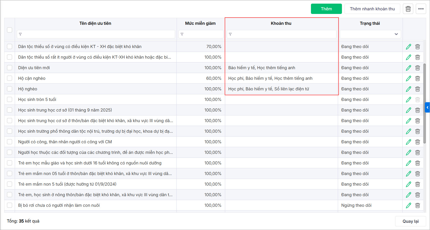Click the trash icon in top toolbar
Screen dimensions: 430x230
point(408,9)
